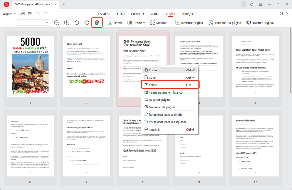Close the 5000-European document tab
The width and height of the screenshot is (292, 190).
pos(55,4)
